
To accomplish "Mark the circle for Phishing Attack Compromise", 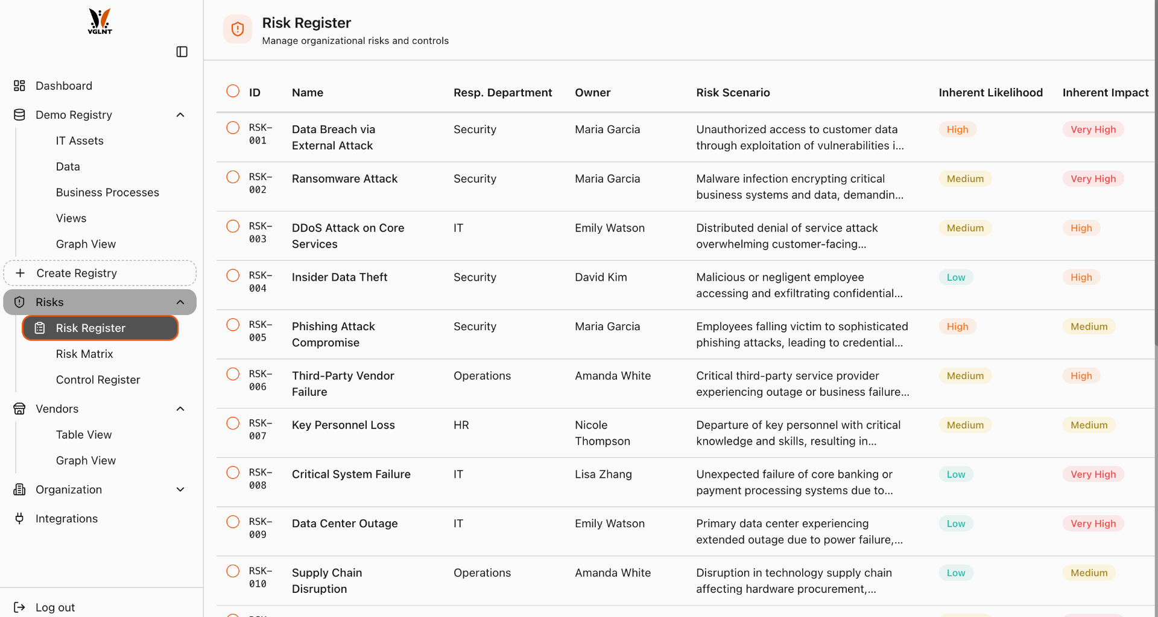I will click(233, 324).
